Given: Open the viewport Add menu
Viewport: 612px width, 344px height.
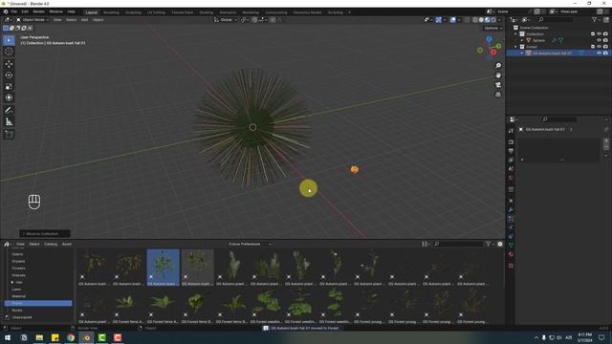Looking at the screenshot, I should pos(84,19).
